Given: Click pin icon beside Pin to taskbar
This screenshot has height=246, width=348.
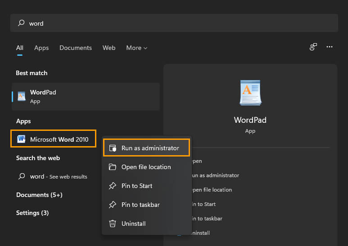Looking at the screenshot, I should coord(112,205).
